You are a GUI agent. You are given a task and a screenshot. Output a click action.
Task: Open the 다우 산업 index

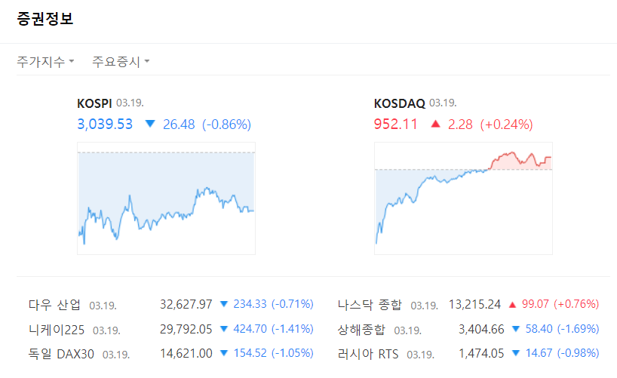54,304
